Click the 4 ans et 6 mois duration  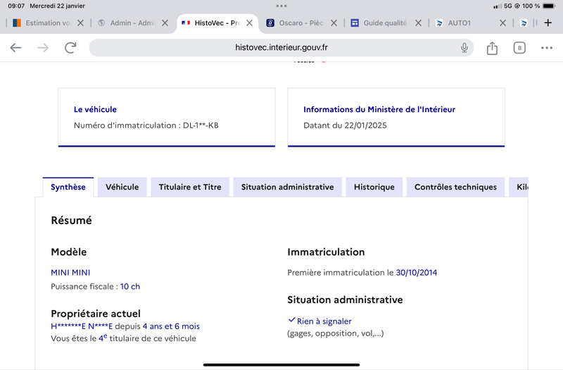[171, 326]
